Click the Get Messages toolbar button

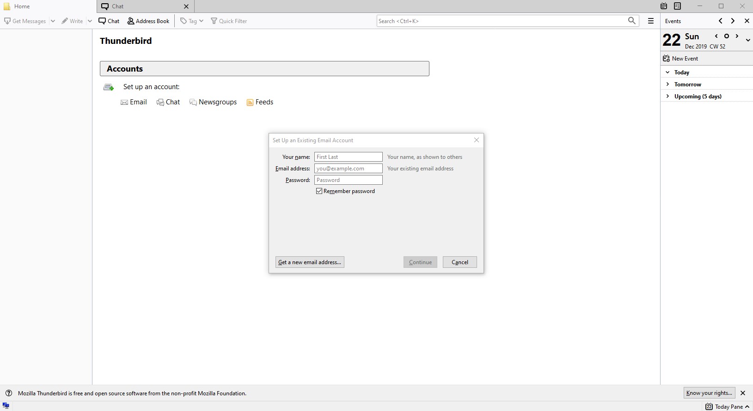tap(25, 21)
